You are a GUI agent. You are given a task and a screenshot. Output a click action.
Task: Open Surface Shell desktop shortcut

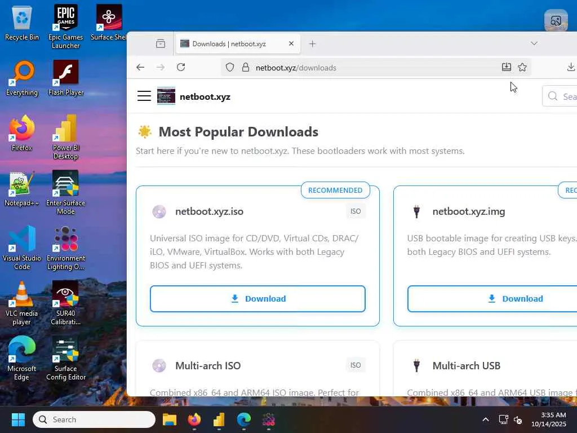pyautogui.click(x=109, y=23)
